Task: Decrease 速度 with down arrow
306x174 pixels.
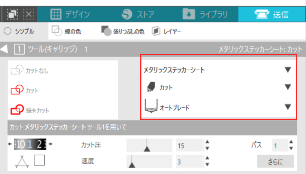Action: [207, 164]
